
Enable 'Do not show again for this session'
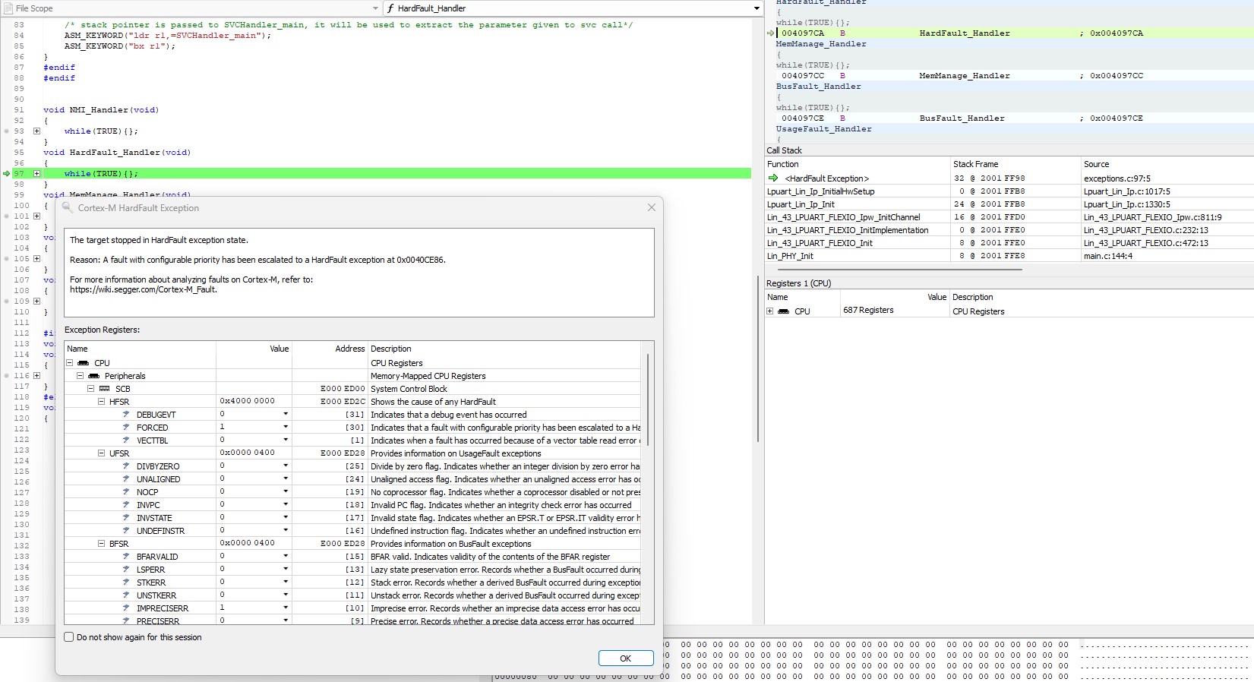(x=69, y=637)
